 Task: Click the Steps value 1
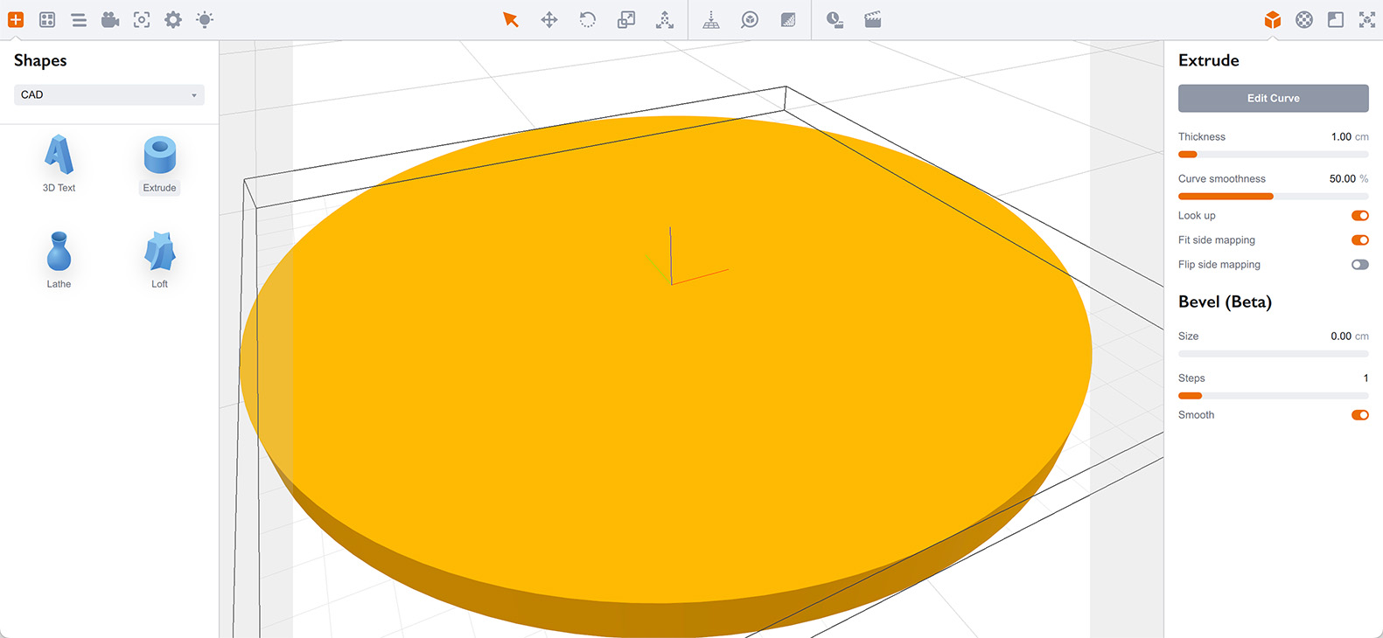[x=1366, y=378]
